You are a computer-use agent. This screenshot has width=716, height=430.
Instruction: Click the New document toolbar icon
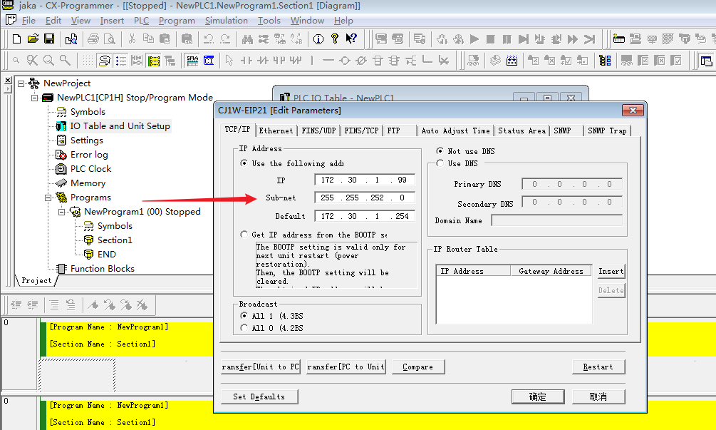pos(16,39)
